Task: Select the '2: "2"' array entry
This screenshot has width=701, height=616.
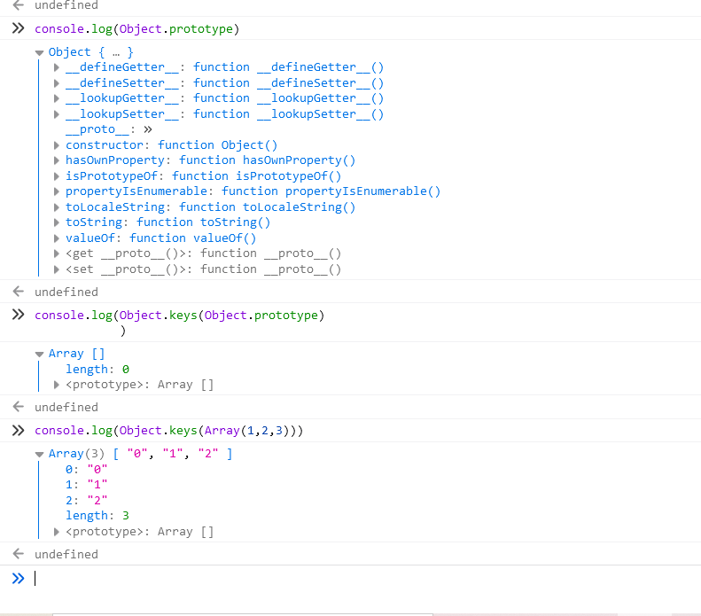Action: (87, 500)
